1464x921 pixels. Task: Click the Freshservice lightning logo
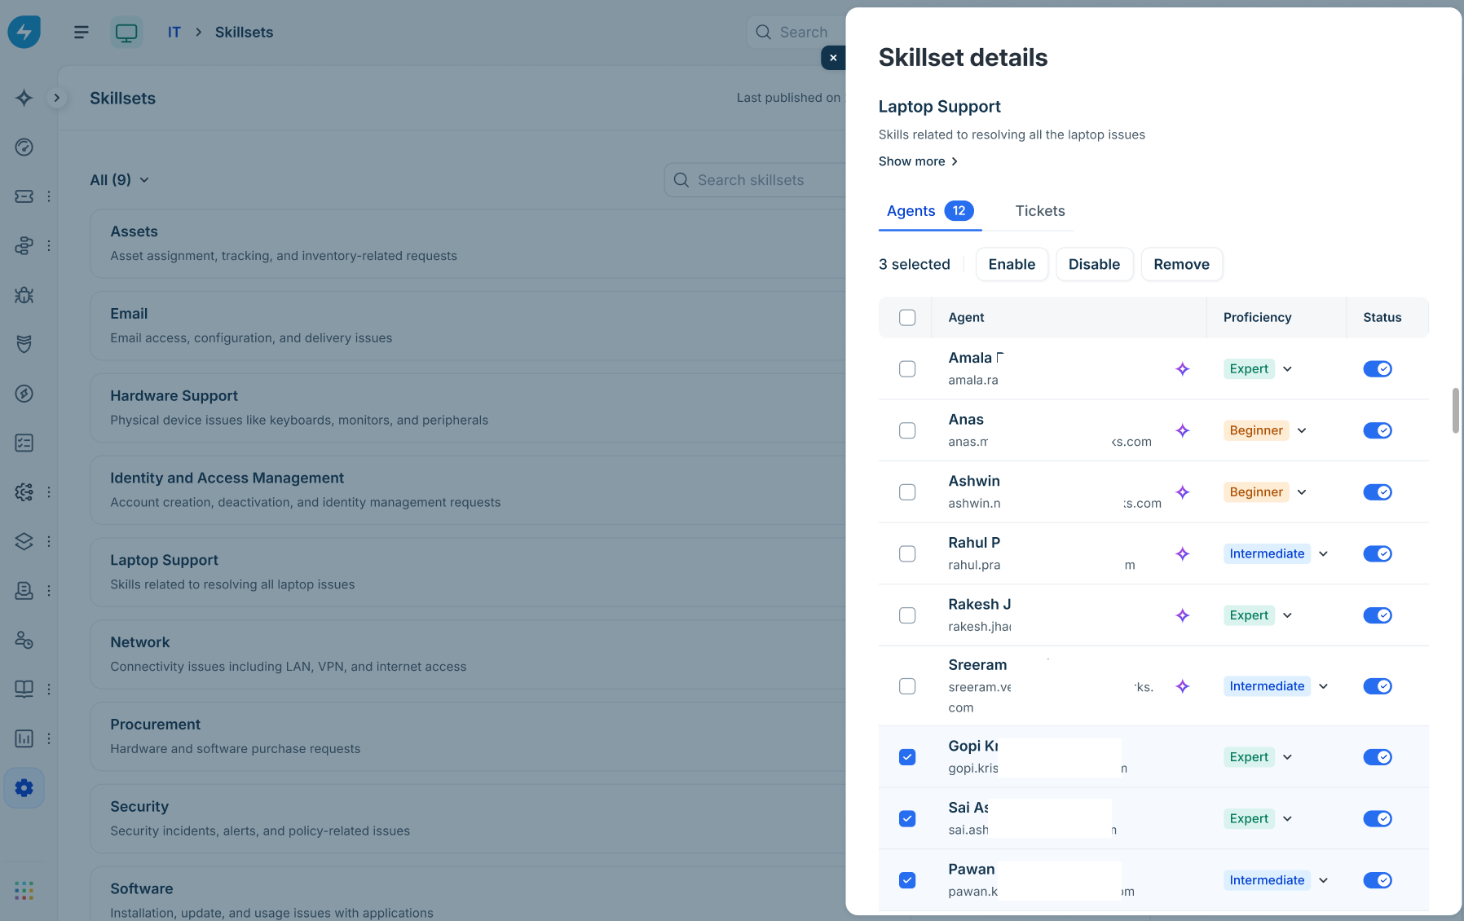tap(24, 32)
